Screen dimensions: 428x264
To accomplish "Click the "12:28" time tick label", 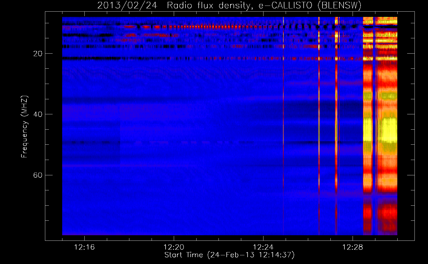I will 353,247.
